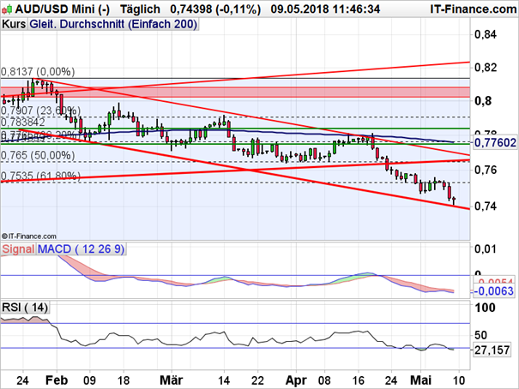
Task: Click the 0,01 MACD axis label
Action: [x=486, y=248]
